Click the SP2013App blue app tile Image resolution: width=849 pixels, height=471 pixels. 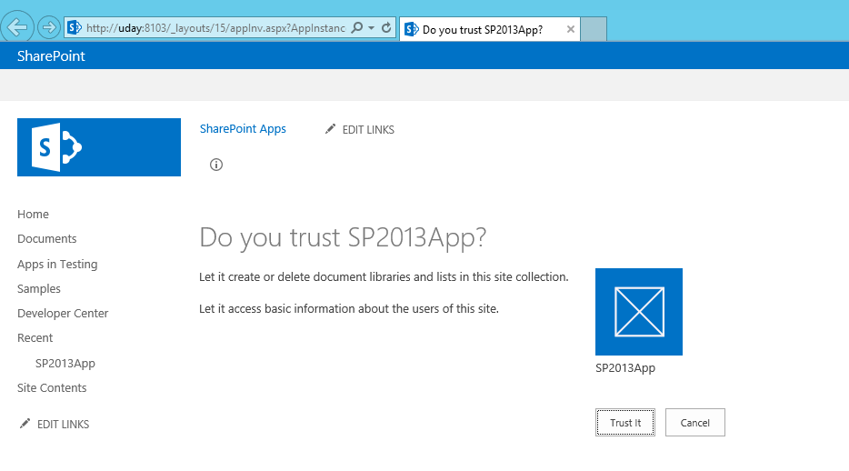click(639, 312)
